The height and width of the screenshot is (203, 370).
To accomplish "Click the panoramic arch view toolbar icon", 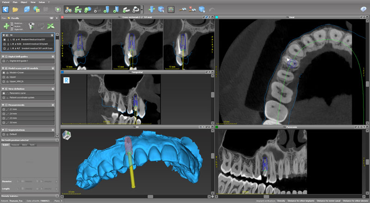I will click(171, 9).
